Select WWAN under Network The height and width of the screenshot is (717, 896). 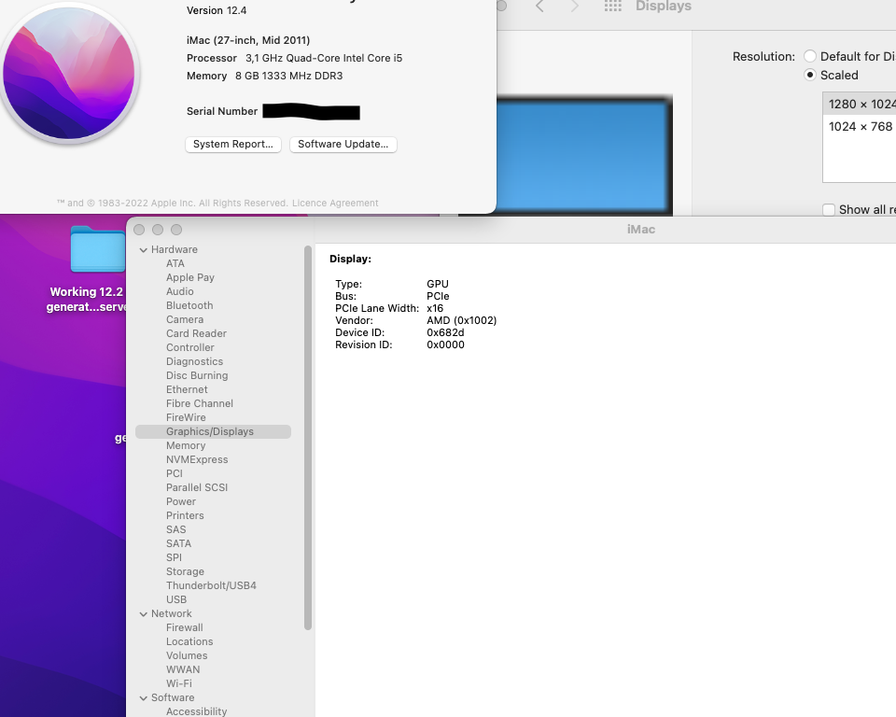coord(184,669)
